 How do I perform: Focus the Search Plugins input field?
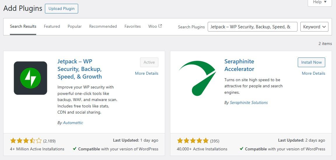(x=252, y=27)
